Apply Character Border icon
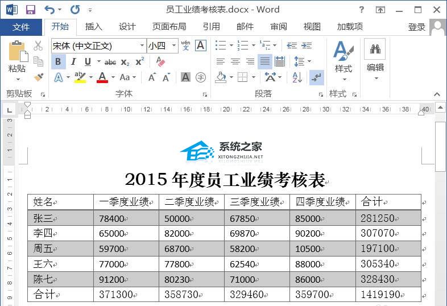Viewport: 447px width, 306px height. coord(201,46)
